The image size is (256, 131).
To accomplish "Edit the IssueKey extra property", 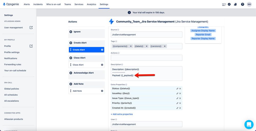I will [x=177, y=93].
